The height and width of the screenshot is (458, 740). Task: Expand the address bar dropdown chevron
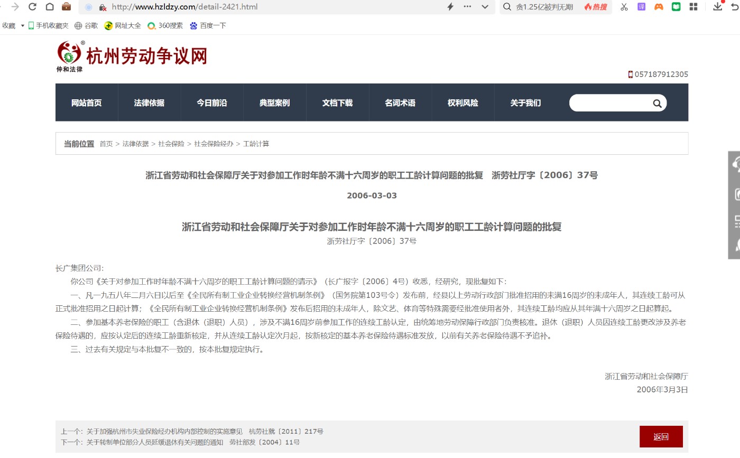tap(485, 7)
